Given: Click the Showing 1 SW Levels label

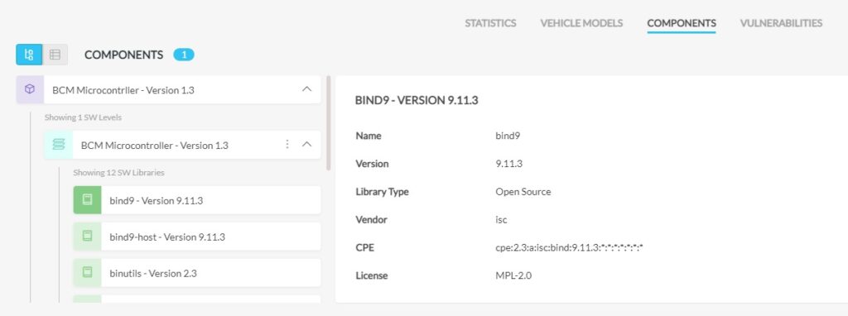Looking at the screenshot, I should click(x=83, y=117).
